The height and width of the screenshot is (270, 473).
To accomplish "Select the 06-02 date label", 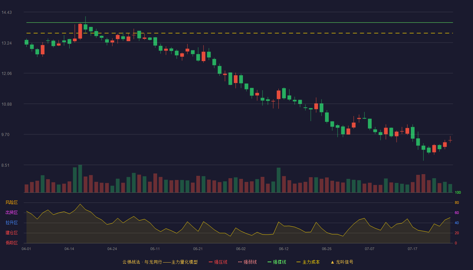I will (241, 249).
